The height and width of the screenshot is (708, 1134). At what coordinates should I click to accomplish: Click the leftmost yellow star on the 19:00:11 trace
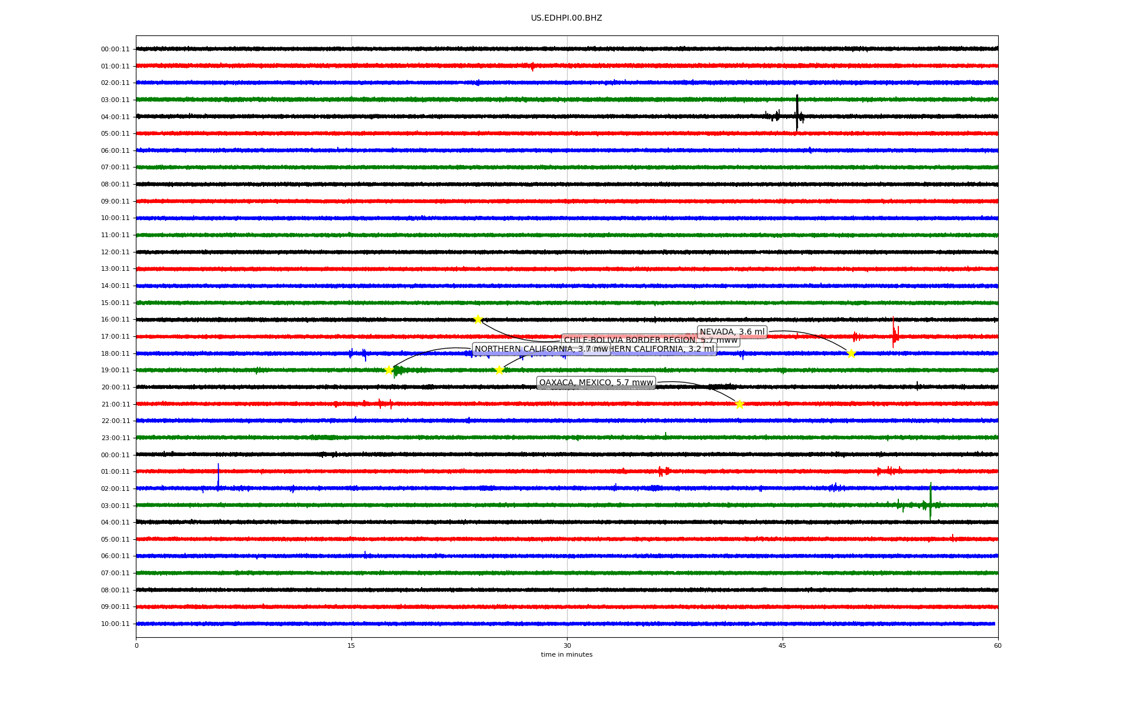pos(389,370)
